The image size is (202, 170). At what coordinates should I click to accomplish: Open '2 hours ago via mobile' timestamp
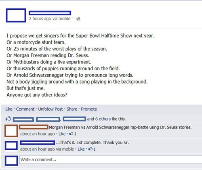tap(50, 19)
